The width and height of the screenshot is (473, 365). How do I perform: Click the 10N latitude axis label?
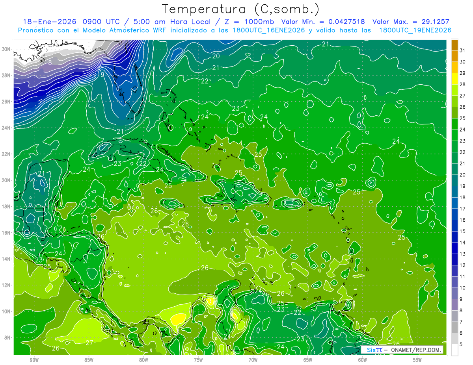click(6, 311)
